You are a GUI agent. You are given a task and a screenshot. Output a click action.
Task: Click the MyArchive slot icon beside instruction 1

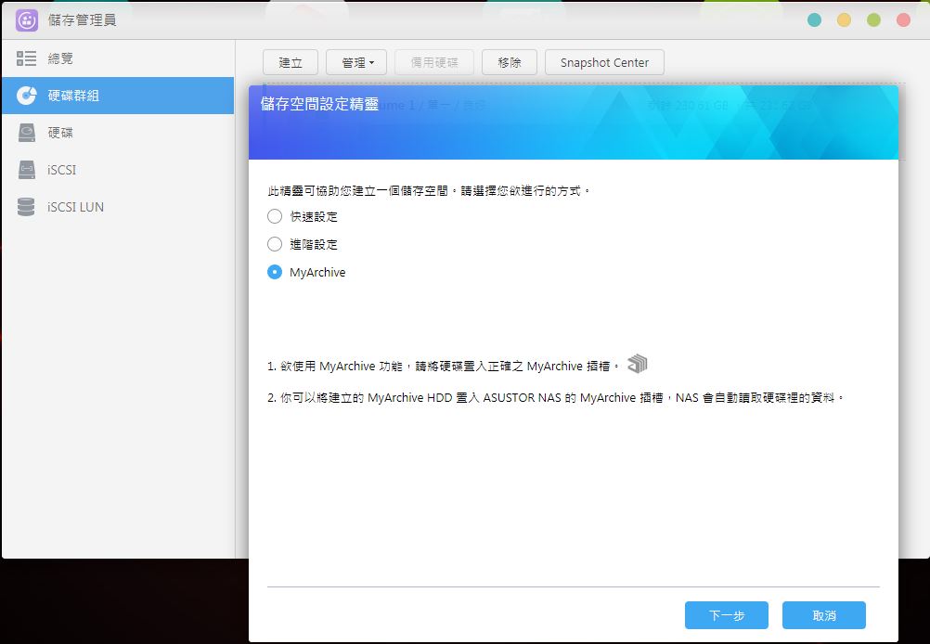pos(638,364)
